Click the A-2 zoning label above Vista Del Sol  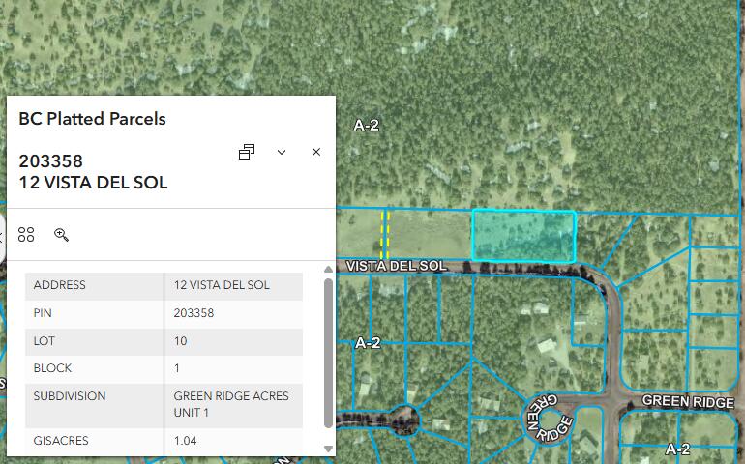pyautogui.click(x=367, y=126)
